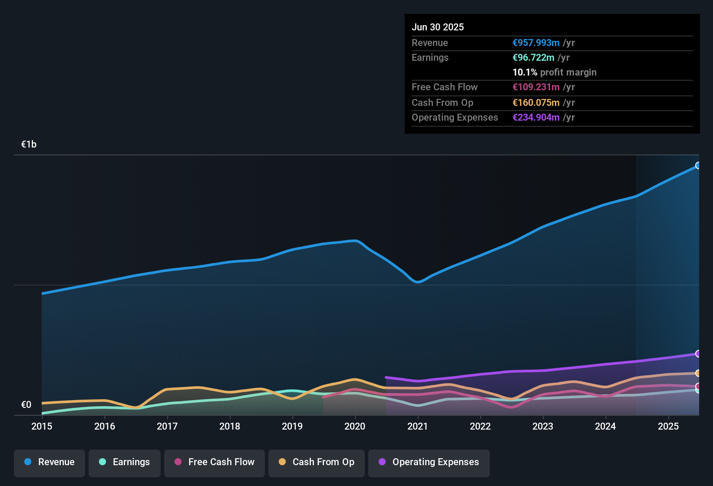713x486 pixels.
Task: Click the pink Free Cash Flow legend dot
Action: (178, 462)
